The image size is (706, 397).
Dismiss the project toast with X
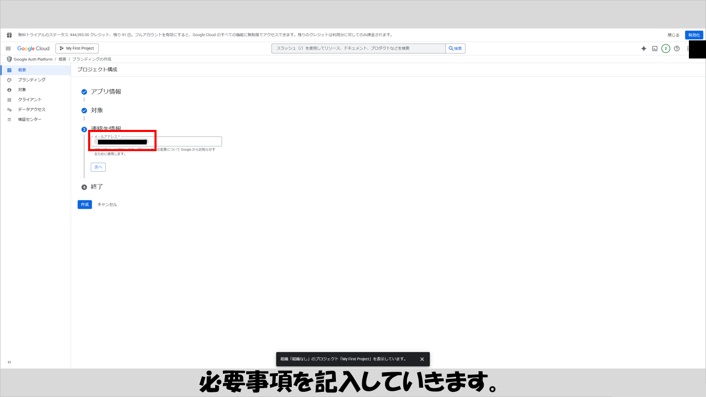(422, 359)
